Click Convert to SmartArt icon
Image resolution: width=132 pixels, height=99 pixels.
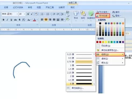[x=68, y=19]
